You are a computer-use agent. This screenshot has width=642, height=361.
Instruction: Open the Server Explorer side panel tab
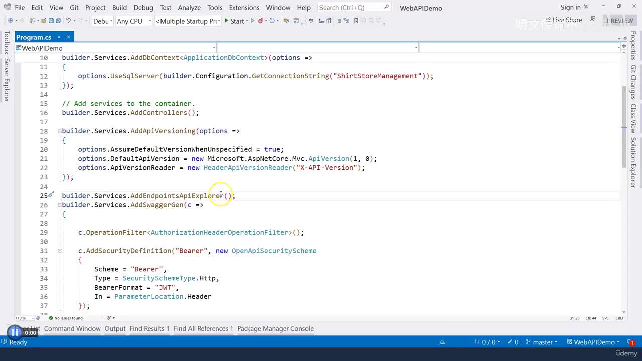pos(7,80)
